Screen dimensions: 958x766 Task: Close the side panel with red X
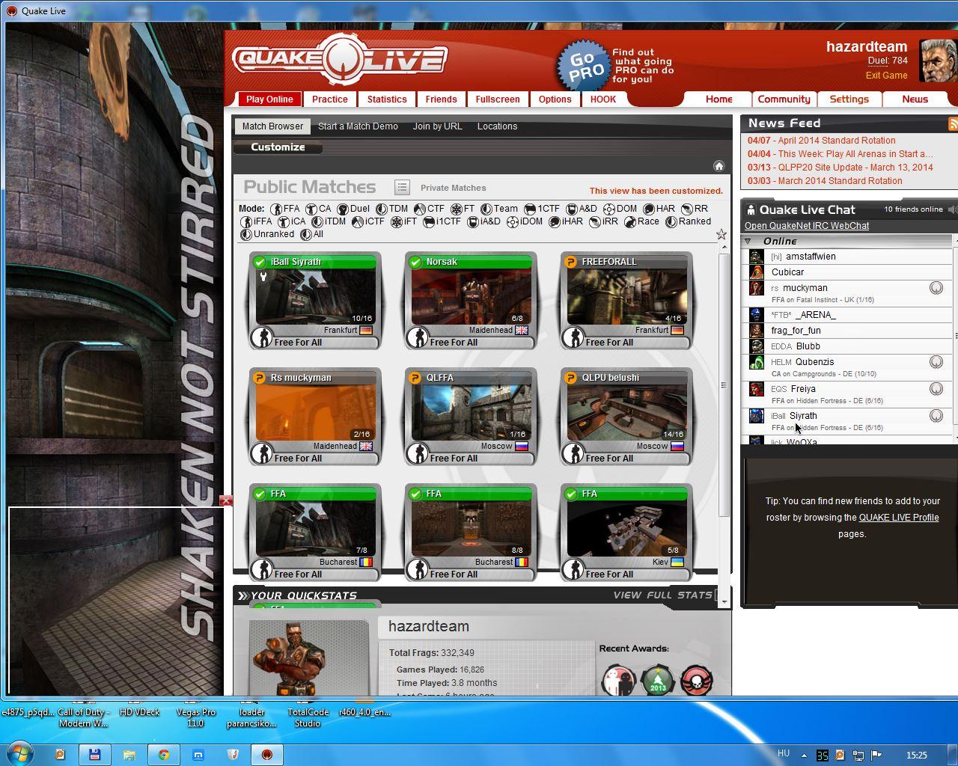pyautogui.click(x=226, y=500)
